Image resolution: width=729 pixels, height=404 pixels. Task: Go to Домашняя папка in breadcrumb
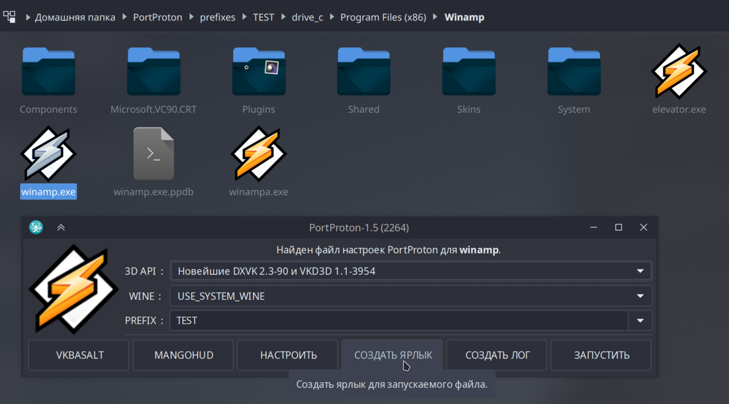[x=75, y=17]
